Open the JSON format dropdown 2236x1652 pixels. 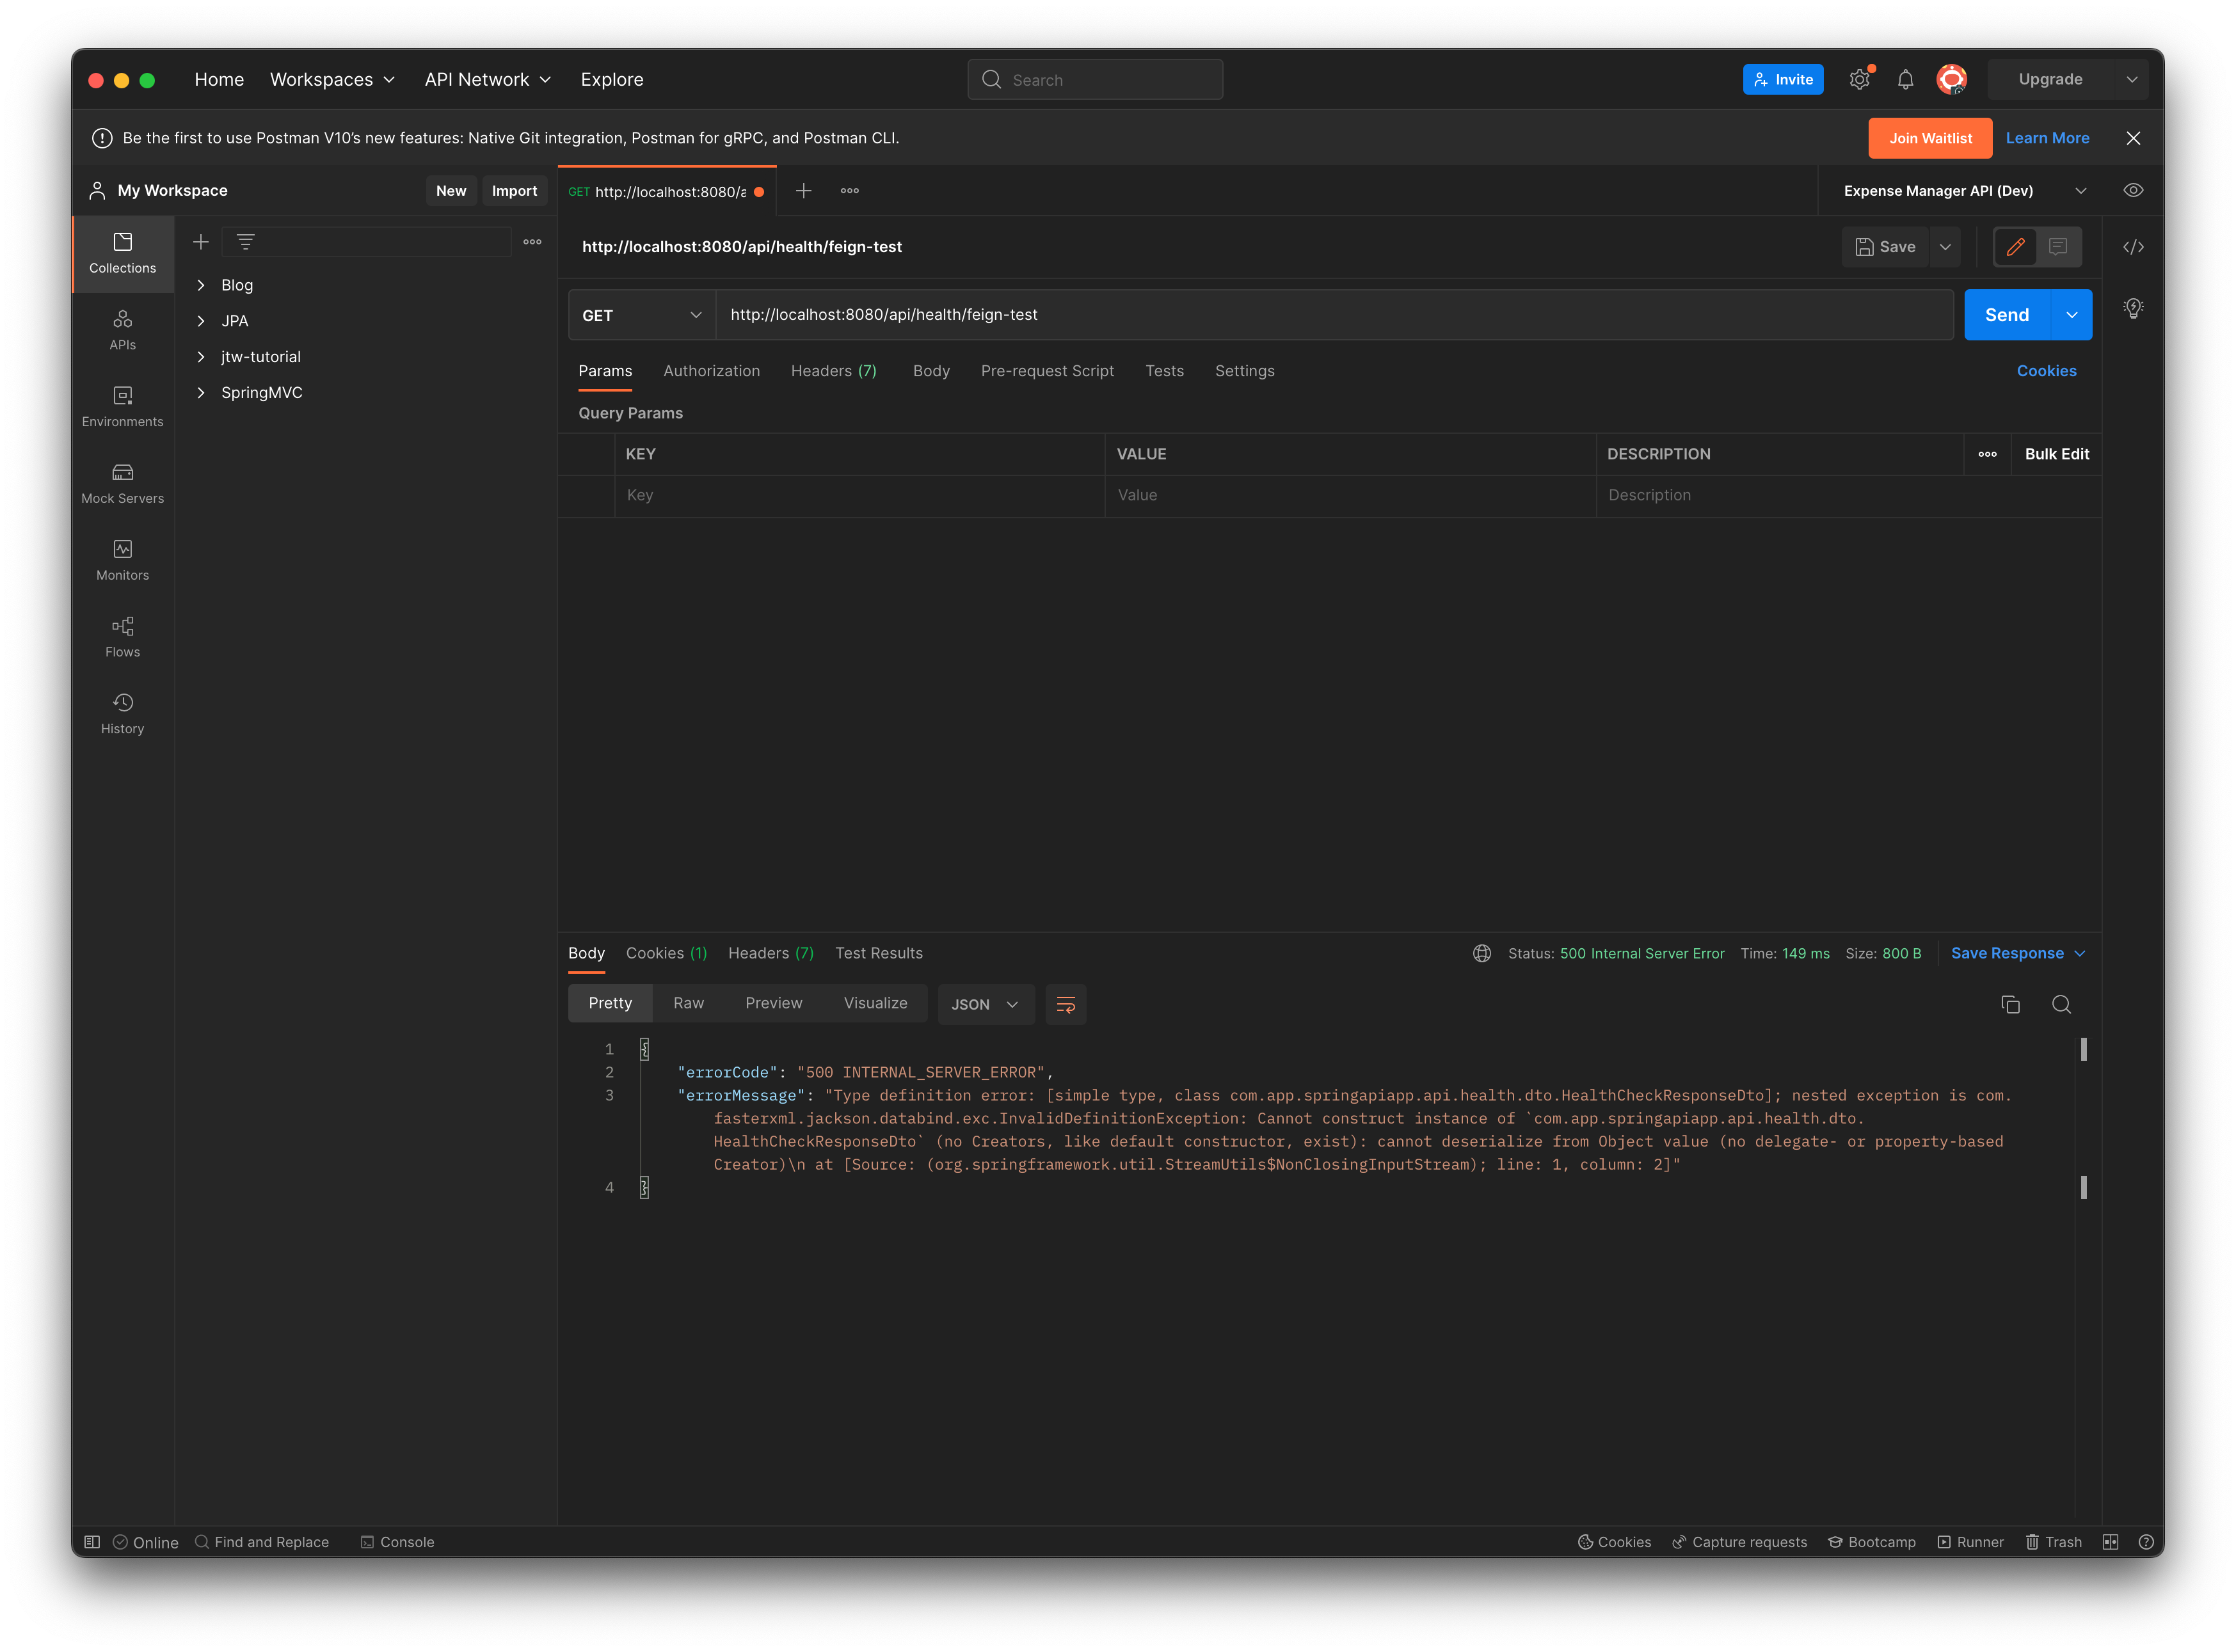[x=985, y=1005]
